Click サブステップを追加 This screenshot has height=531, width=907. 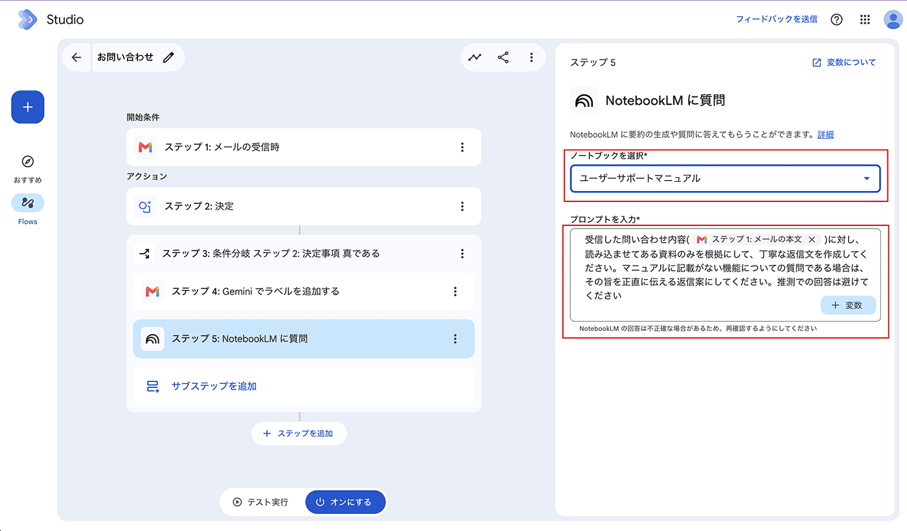coord(304,386)
